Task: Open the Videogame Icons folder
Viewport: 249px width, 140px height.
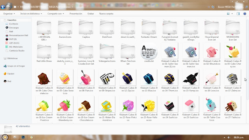Action: tap(107, 53)
